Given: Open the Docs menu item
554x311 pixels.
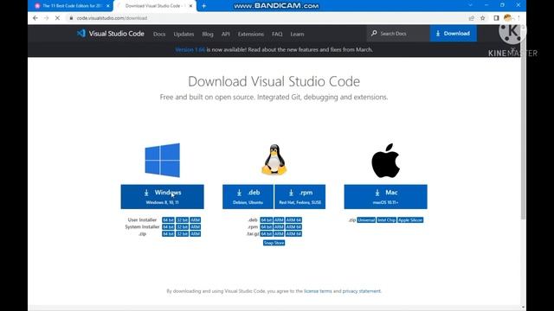Looking at the screenshot, I should (x=159, y=35).
